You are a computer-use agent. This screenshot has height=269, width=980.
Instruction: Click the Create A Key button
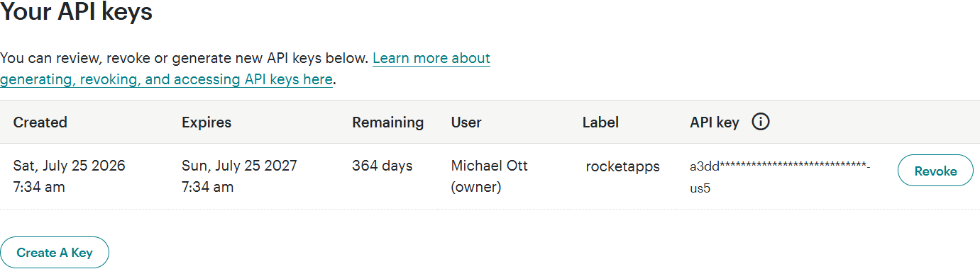(x=55, y=252)
